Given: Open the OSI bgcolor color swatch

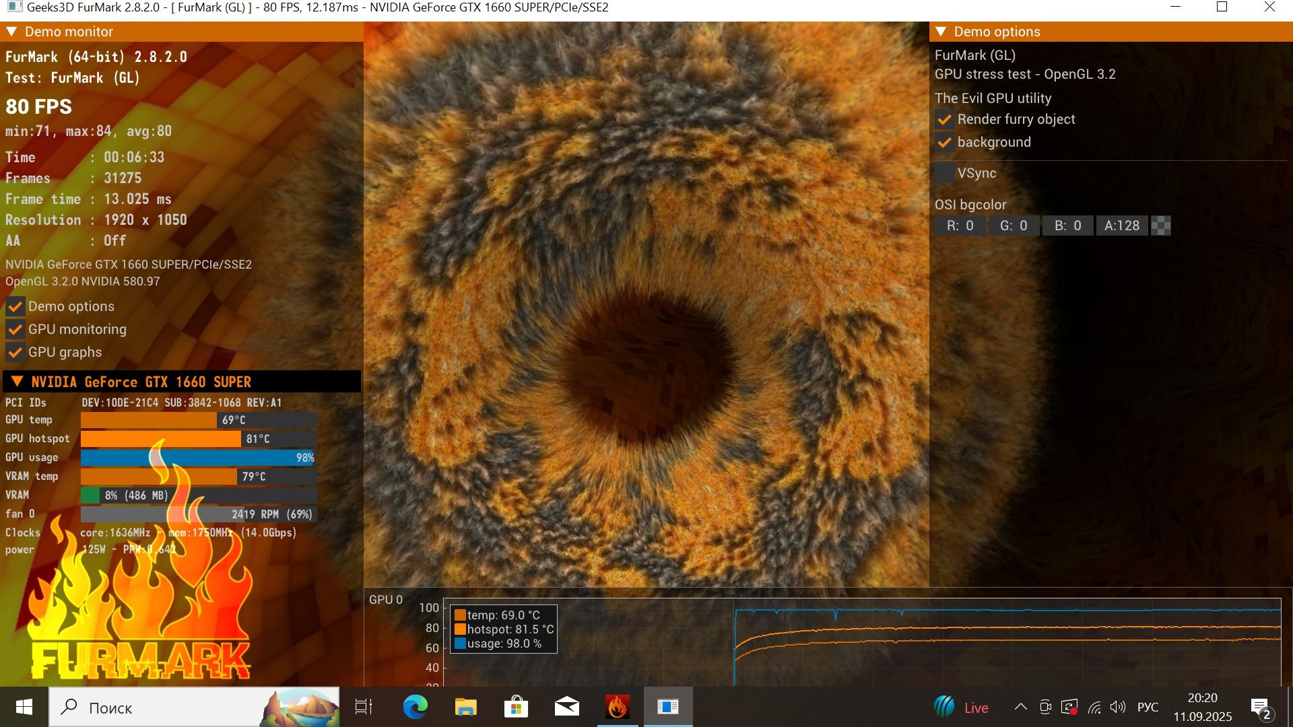Looking at the screenshot, I should point(1161,226).
